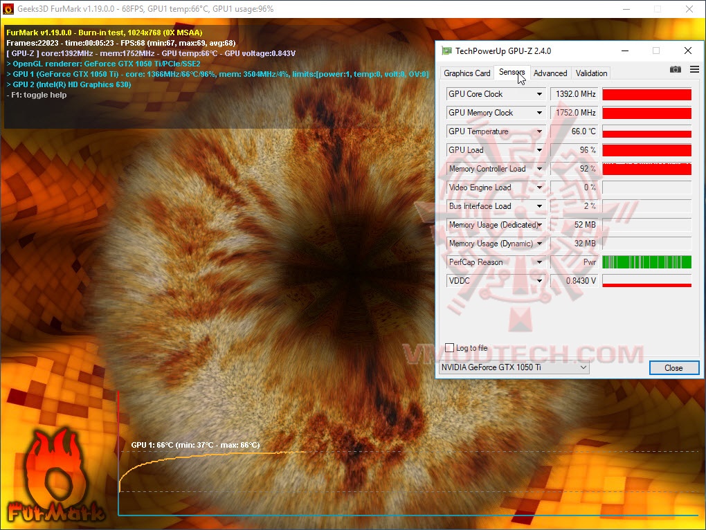Enable the Log to file checkbox
This screenshot has height=530, width=706.
449,348
